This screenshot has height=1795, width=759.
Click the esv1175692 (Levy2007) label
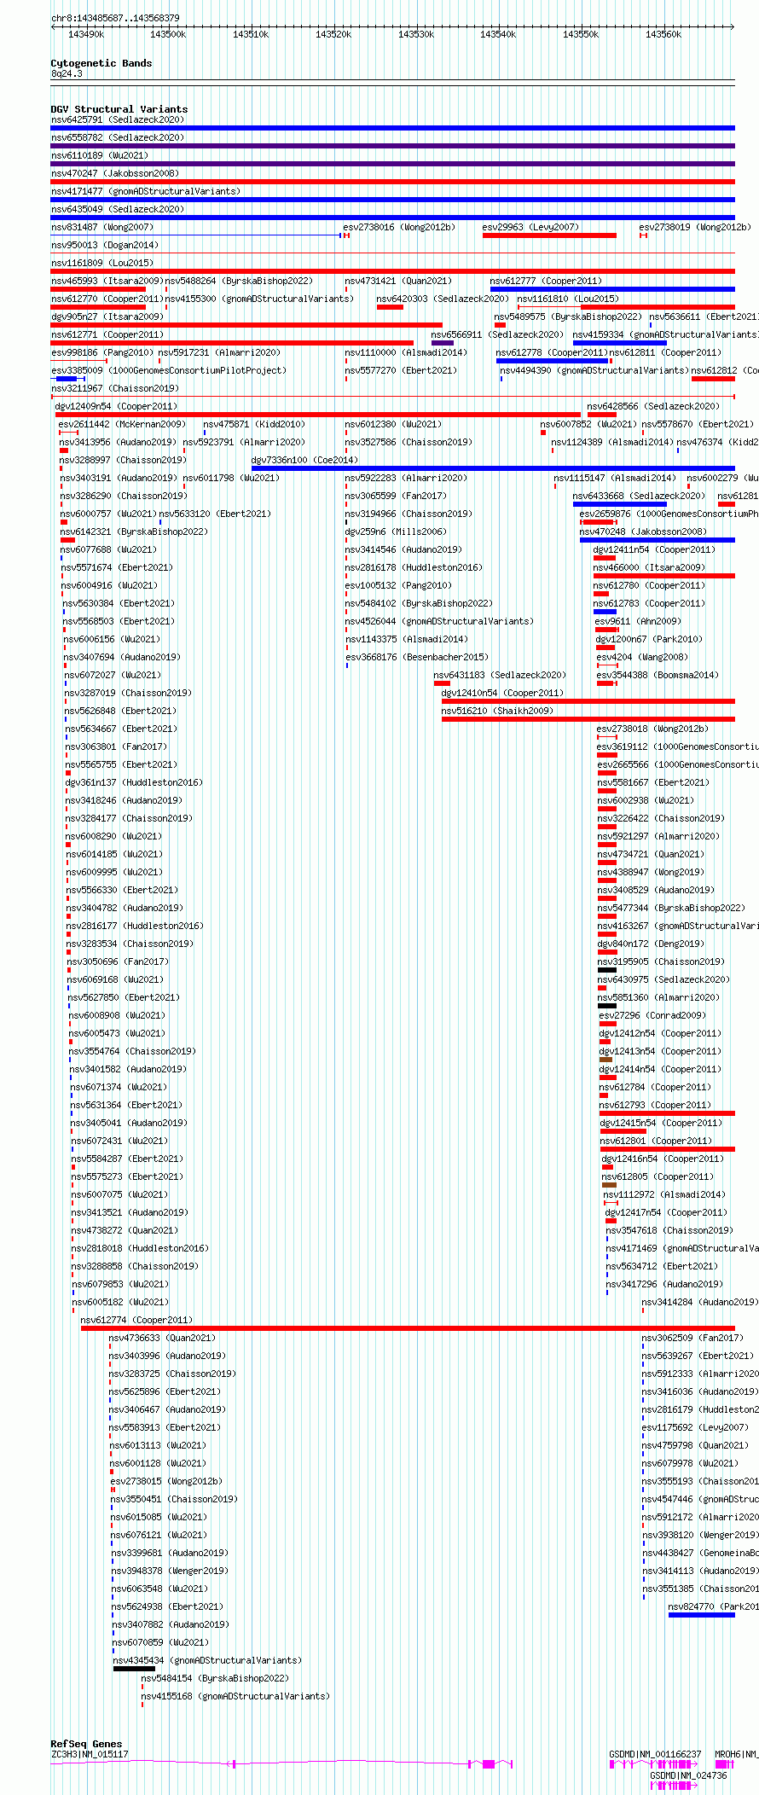coord(695,1427)
